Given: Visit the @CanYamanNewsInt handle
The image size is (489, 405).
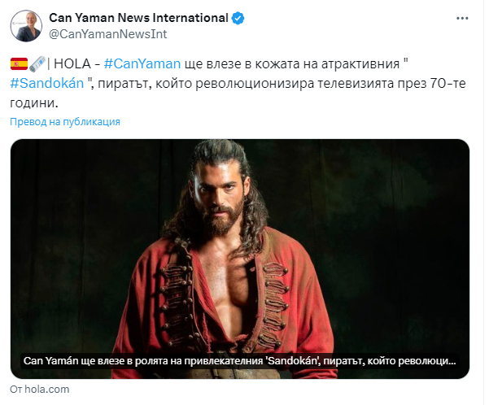Looking at the screenshot, I should tap(108, 34).
